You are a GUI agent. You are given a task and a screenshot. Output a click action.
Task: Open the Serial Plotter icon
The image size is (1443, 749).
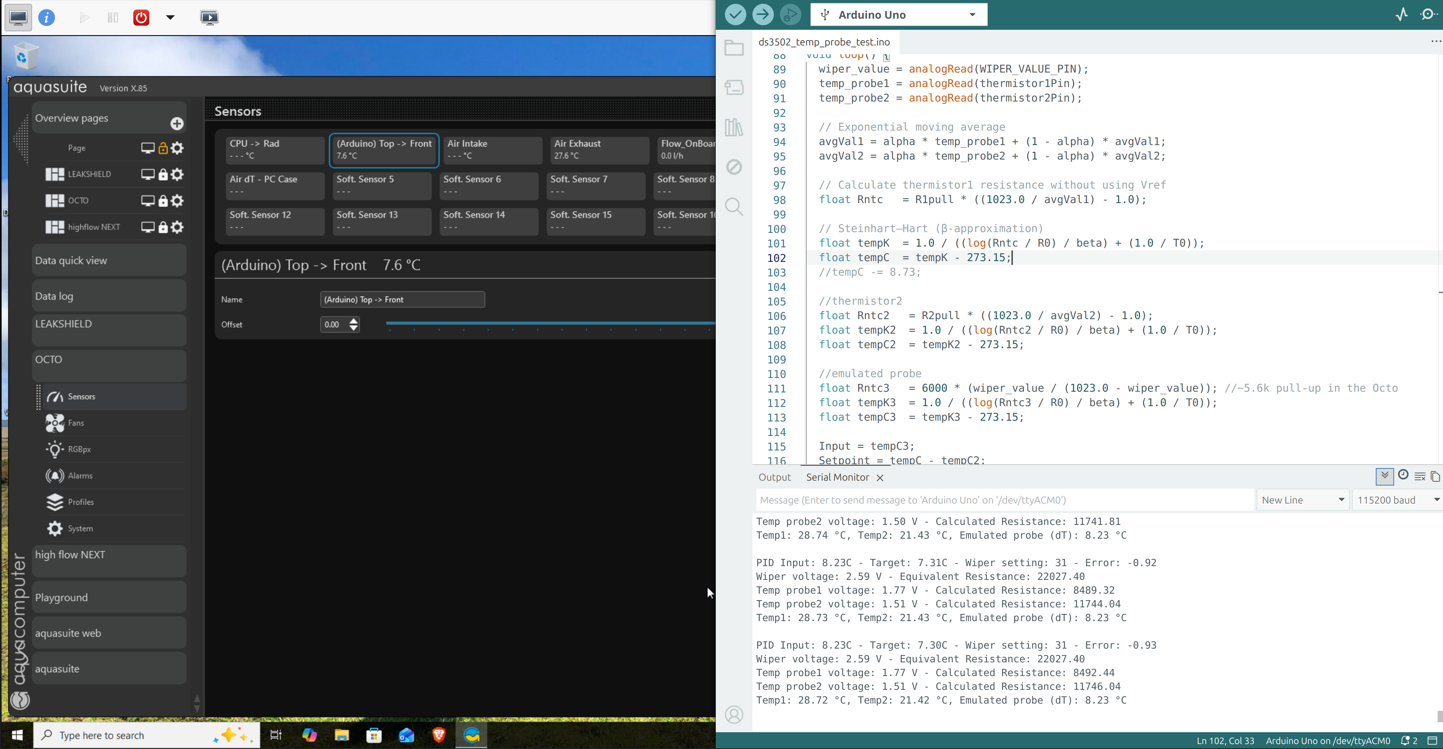pos(1401,15)
